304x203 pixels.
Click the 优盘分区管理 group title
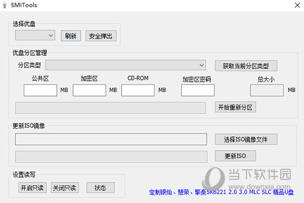click(30, 52)
